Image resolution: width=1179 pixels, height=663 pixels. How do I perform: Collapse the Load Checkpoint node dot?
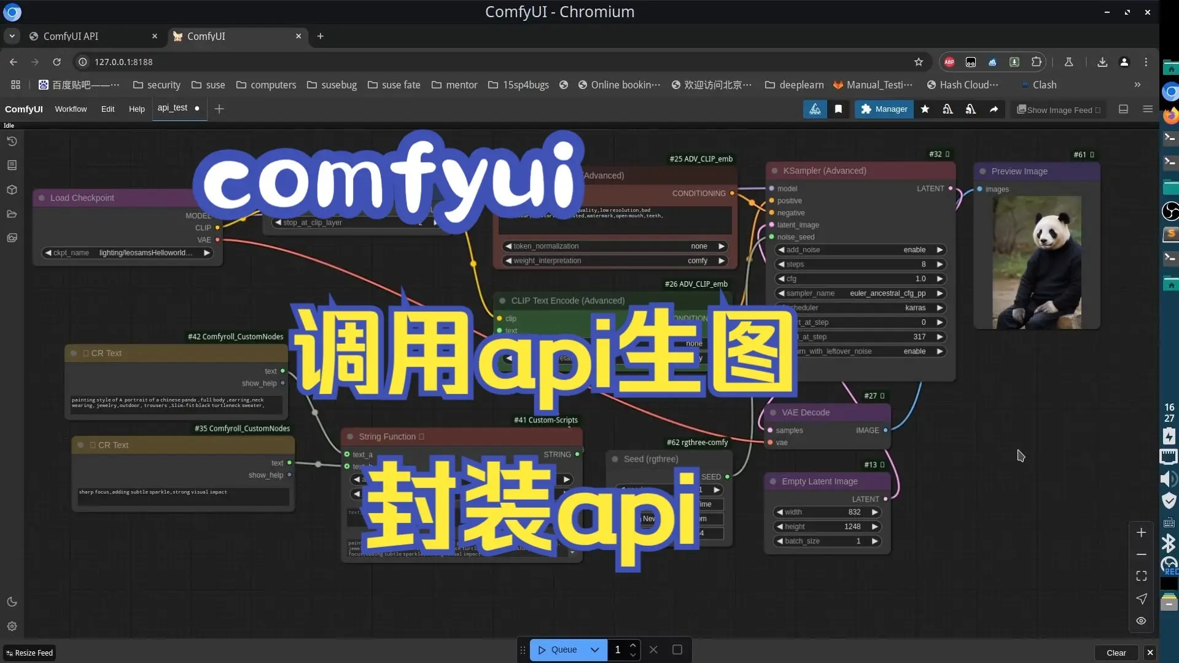(x=42, y=198)
